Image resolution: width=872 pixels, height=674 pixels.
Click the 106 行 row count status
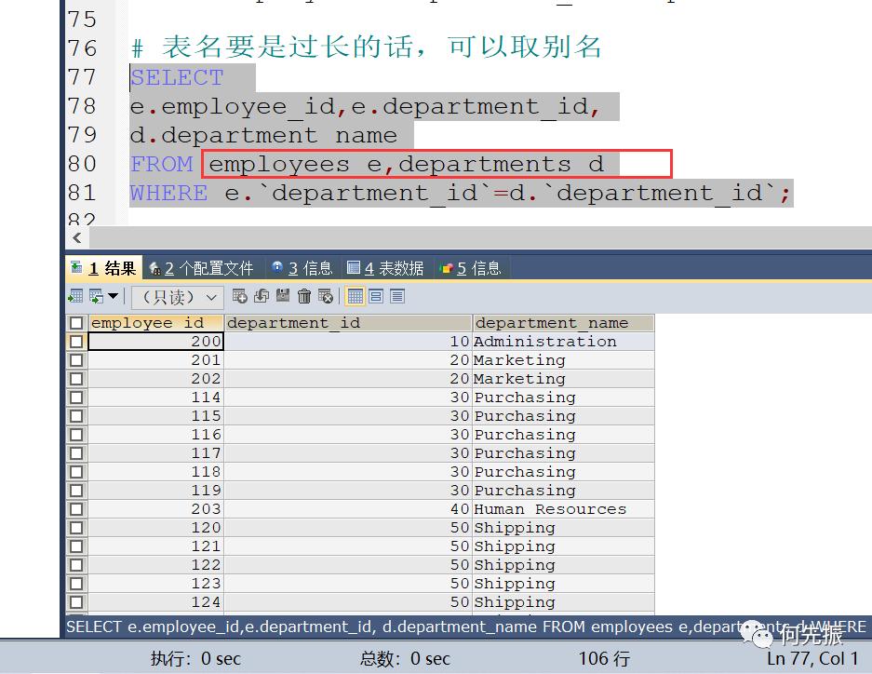(x=604, y=659)
